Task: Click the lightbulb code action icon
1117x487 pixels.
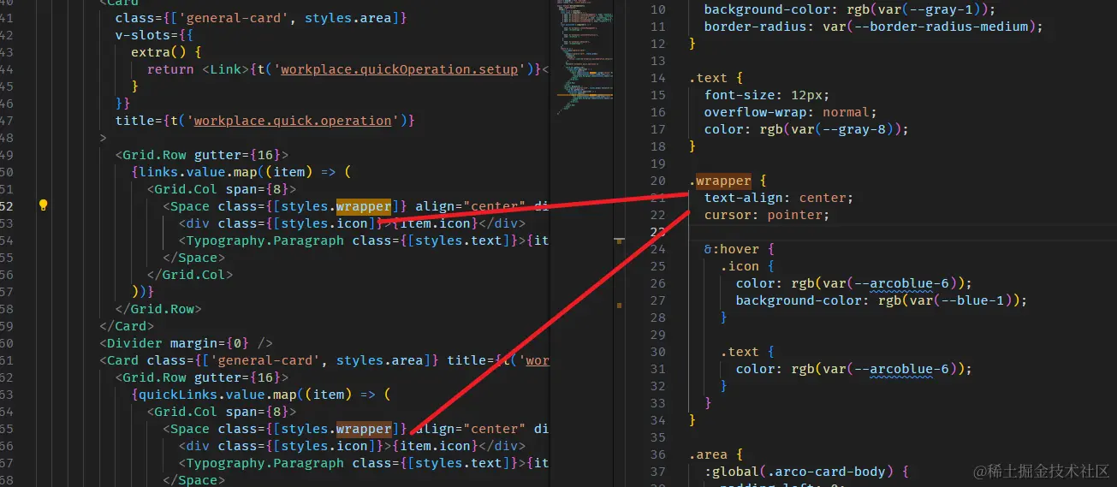Action: coord(43,205)
